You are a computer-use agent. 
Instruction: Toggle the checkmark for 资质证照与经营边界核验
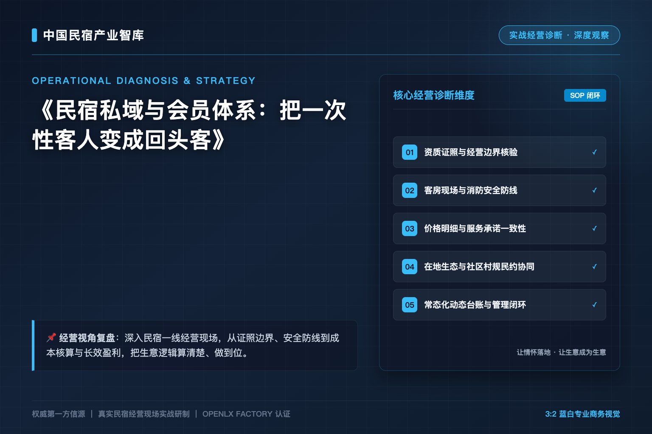click(594, 152)
